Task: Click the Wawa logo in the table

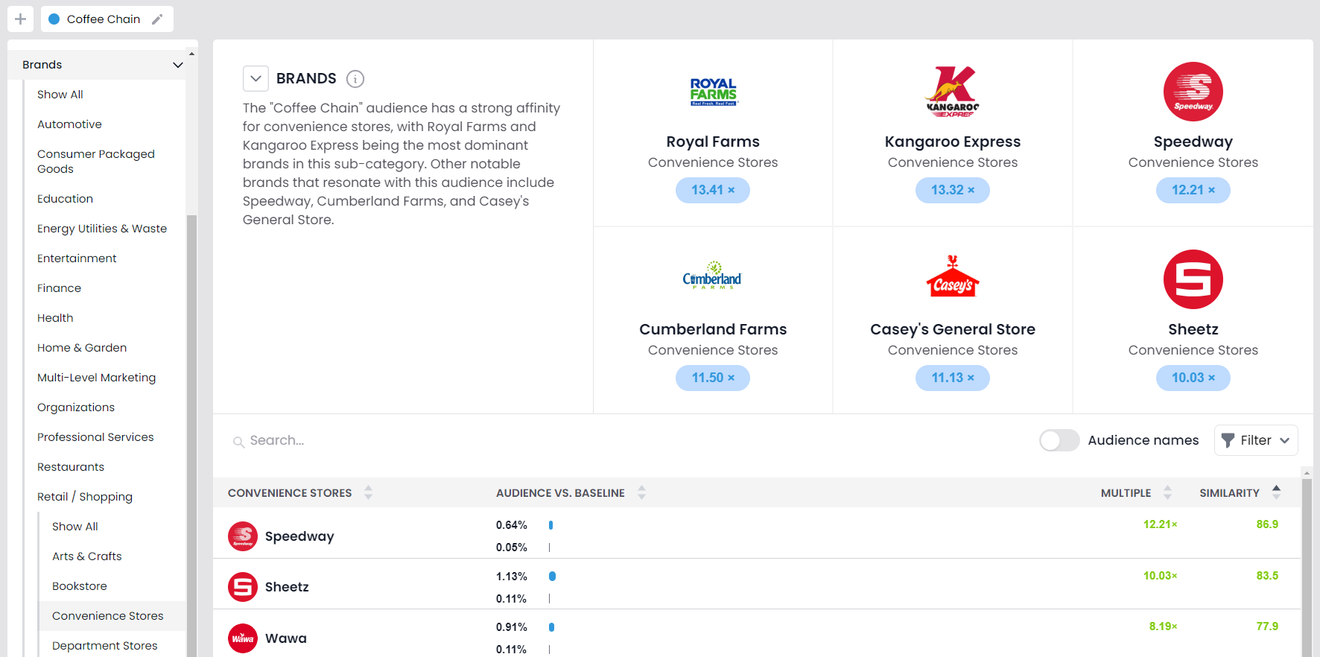Action: pyautogui.click(x=243, y=638)
